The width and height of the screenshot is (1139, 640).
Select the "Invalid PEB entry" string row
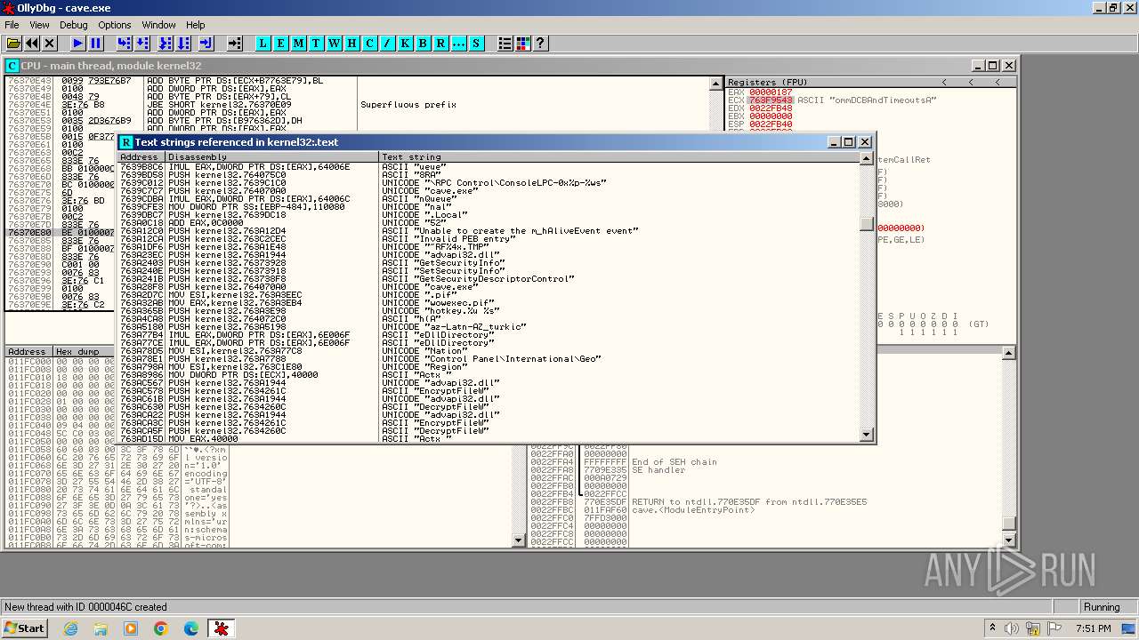489,238
